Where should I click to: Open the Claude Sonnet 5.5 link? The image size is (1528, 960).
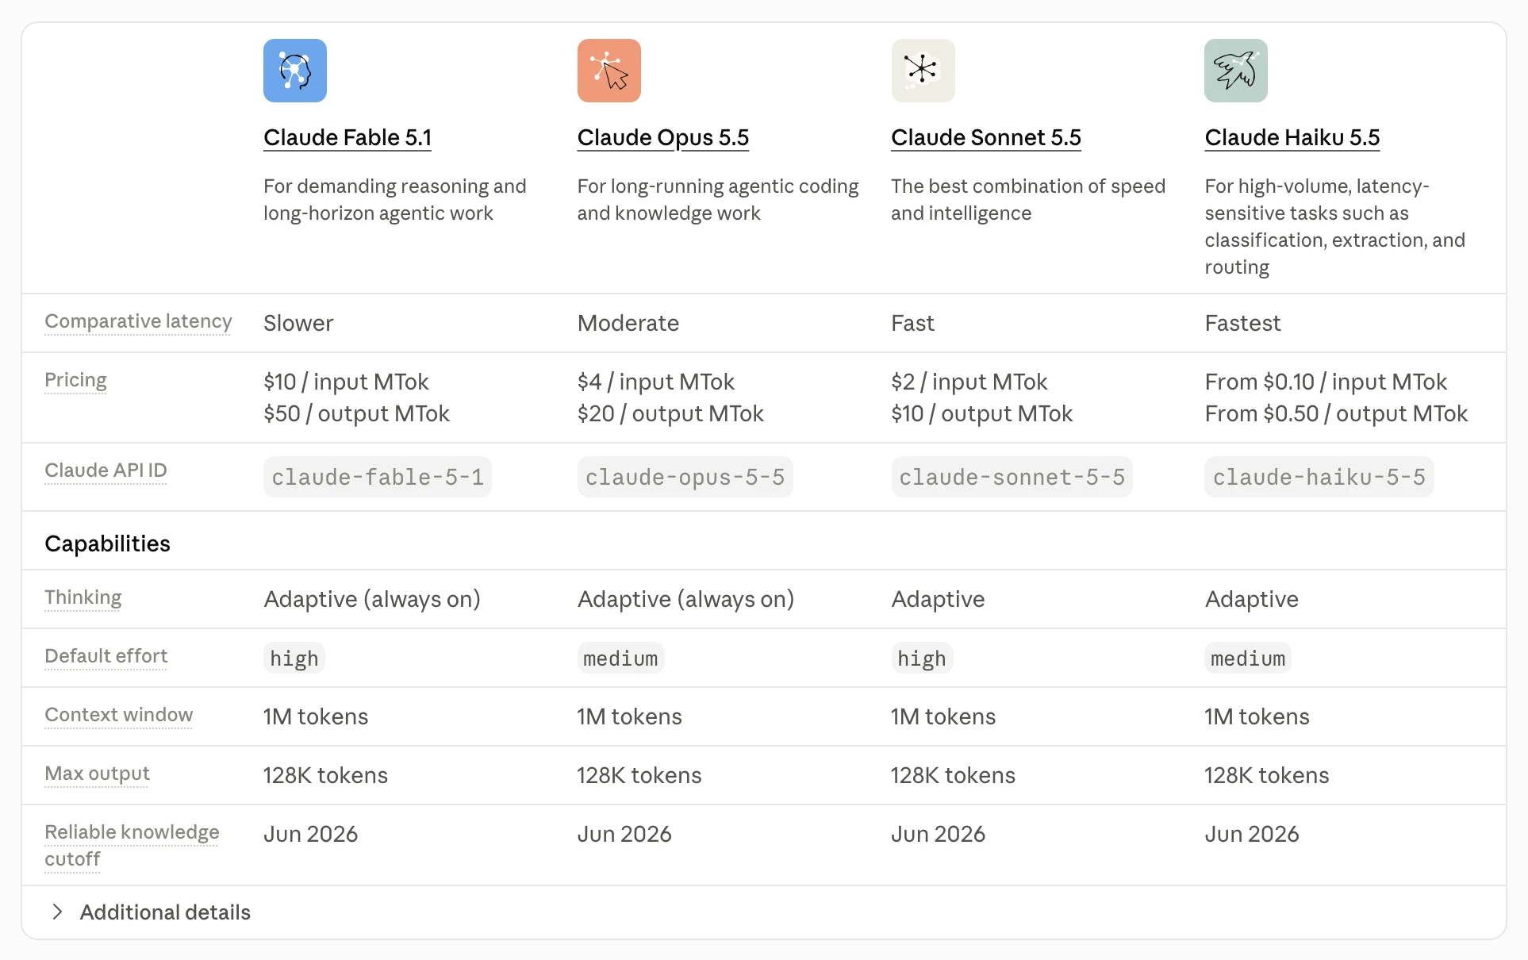985,137
